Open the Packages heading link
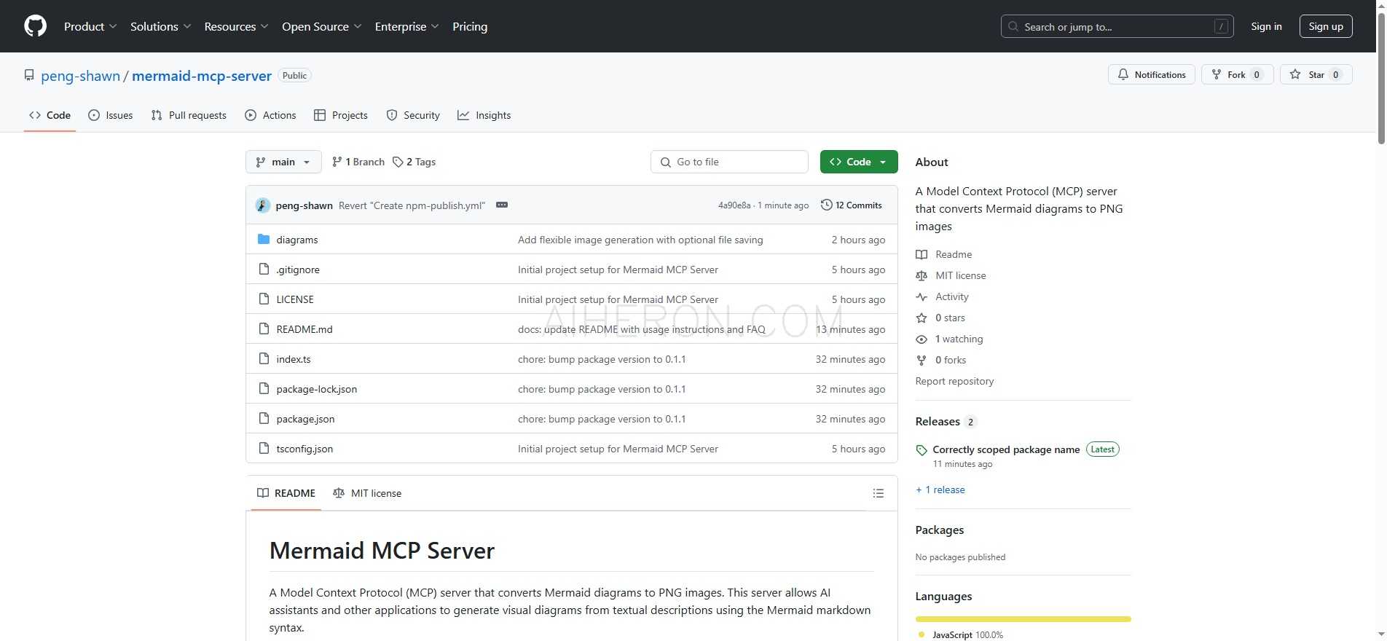This screenshot has width=1387, height=641. click(940, 530)
